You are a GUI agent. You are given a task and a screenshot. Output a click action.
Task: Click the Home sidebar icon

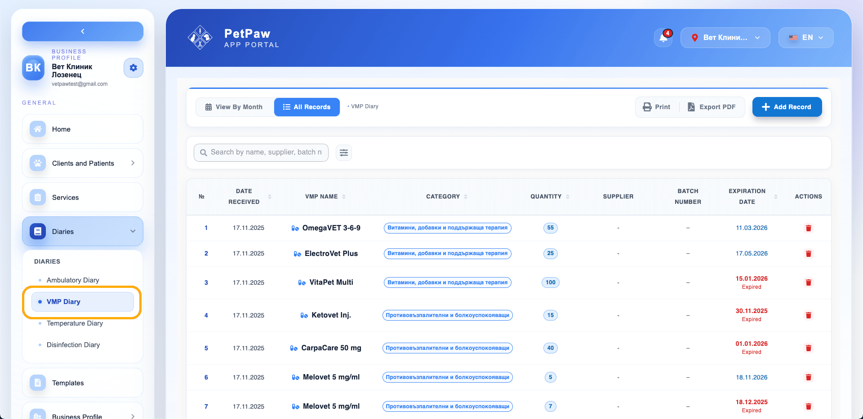coord(38,129)
